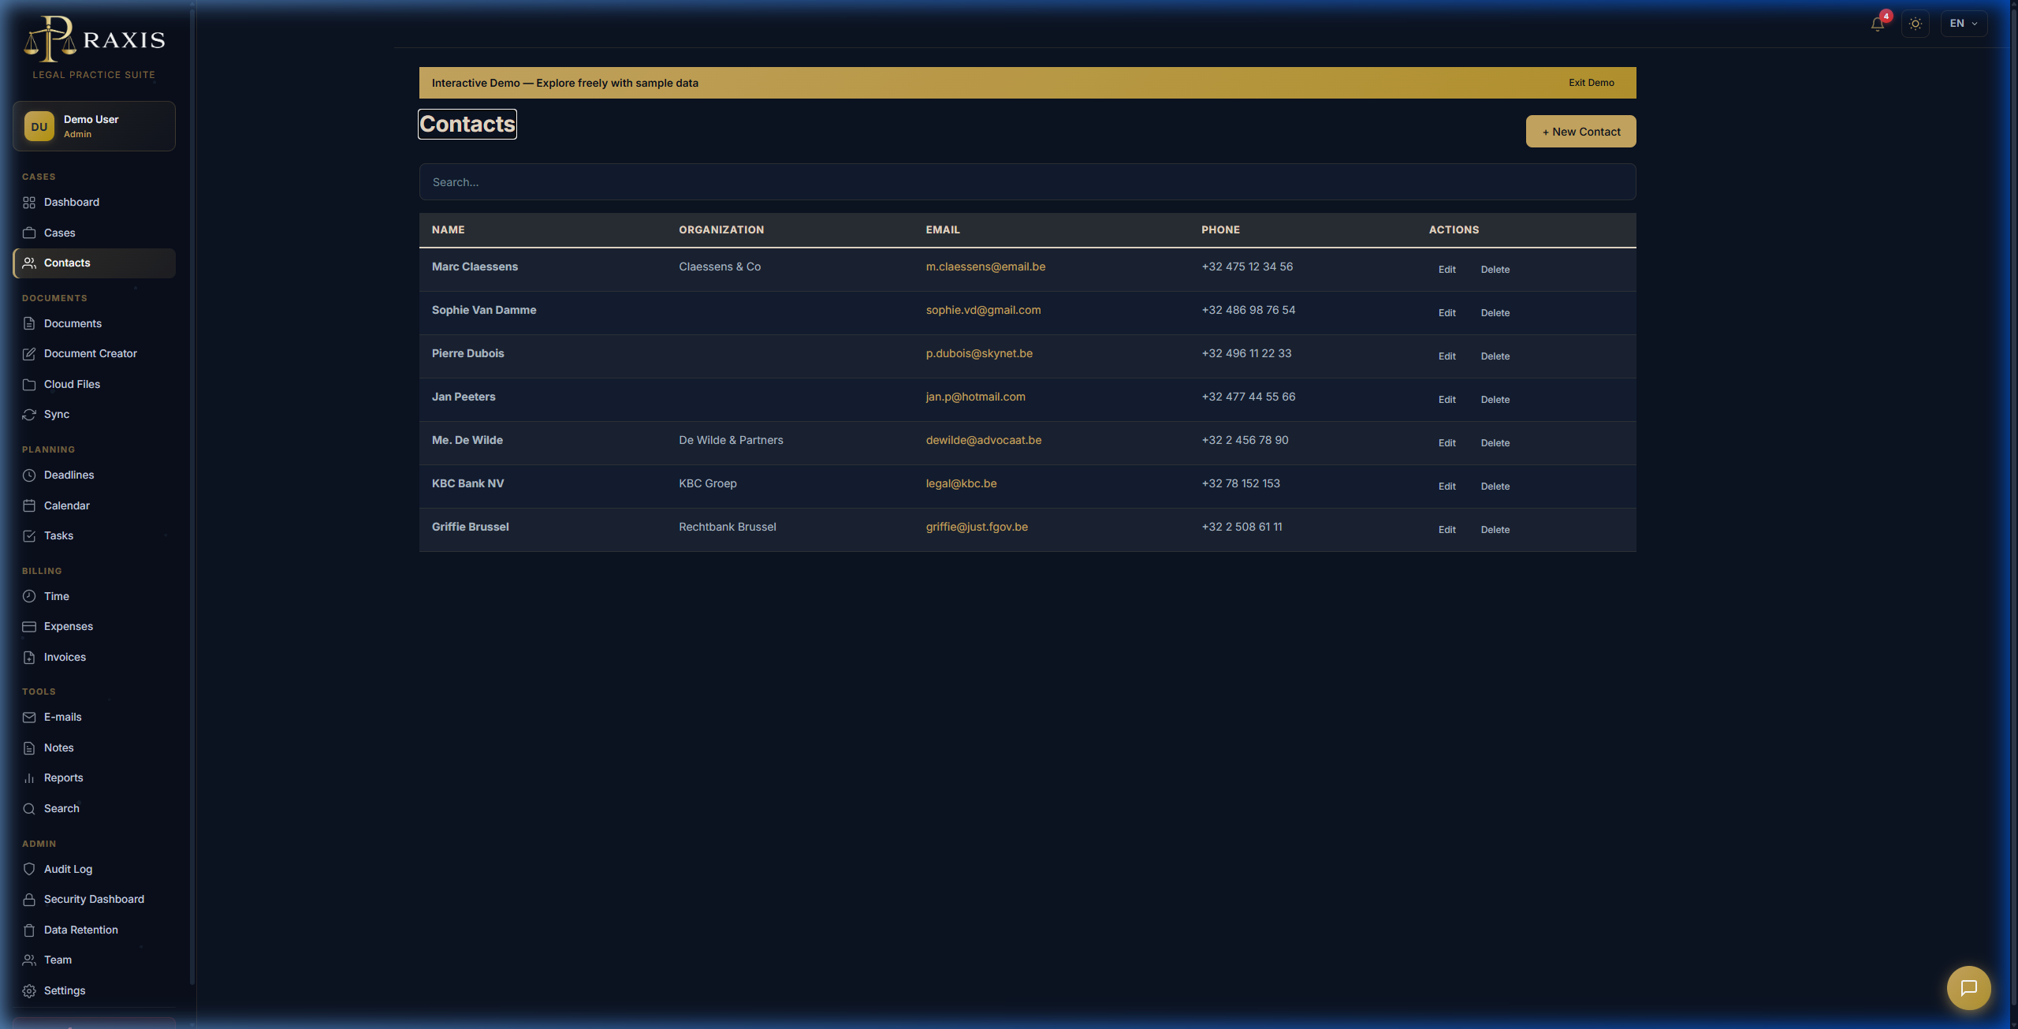Toggle light theme with sun icon

(x=1916, y=24)
